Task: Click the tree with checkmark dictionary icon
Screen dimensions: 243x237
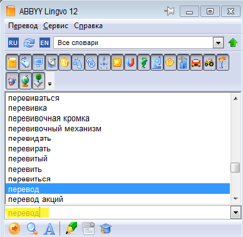Action: pyautogui.click(x=38, y=81)
